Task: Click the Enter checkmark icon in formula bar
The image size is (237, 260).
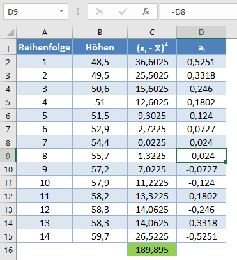Action: 123,11
